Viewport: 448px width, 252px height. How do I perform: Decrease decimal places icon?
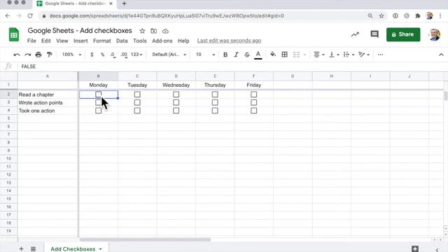point(113,55)
